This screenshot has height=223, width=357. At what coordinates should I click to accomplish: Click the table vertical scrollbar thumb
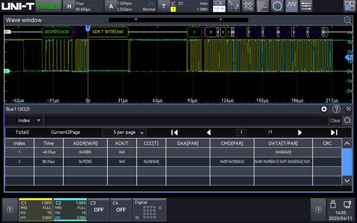pyautogui.click(x=347, y=162)
